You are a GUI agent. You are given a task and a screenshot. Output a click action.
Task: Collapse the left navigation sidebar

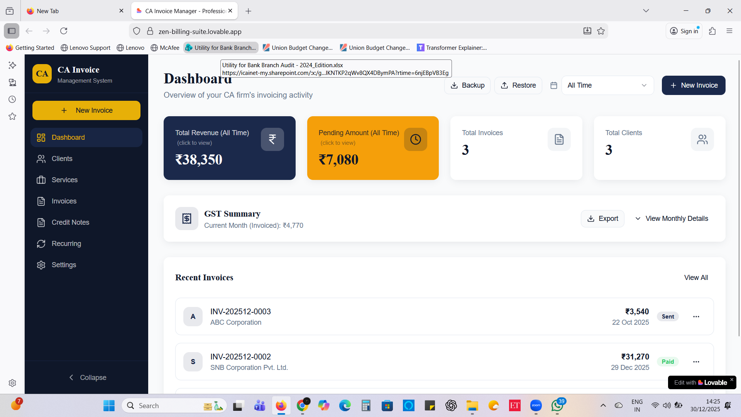pos(87,378)
